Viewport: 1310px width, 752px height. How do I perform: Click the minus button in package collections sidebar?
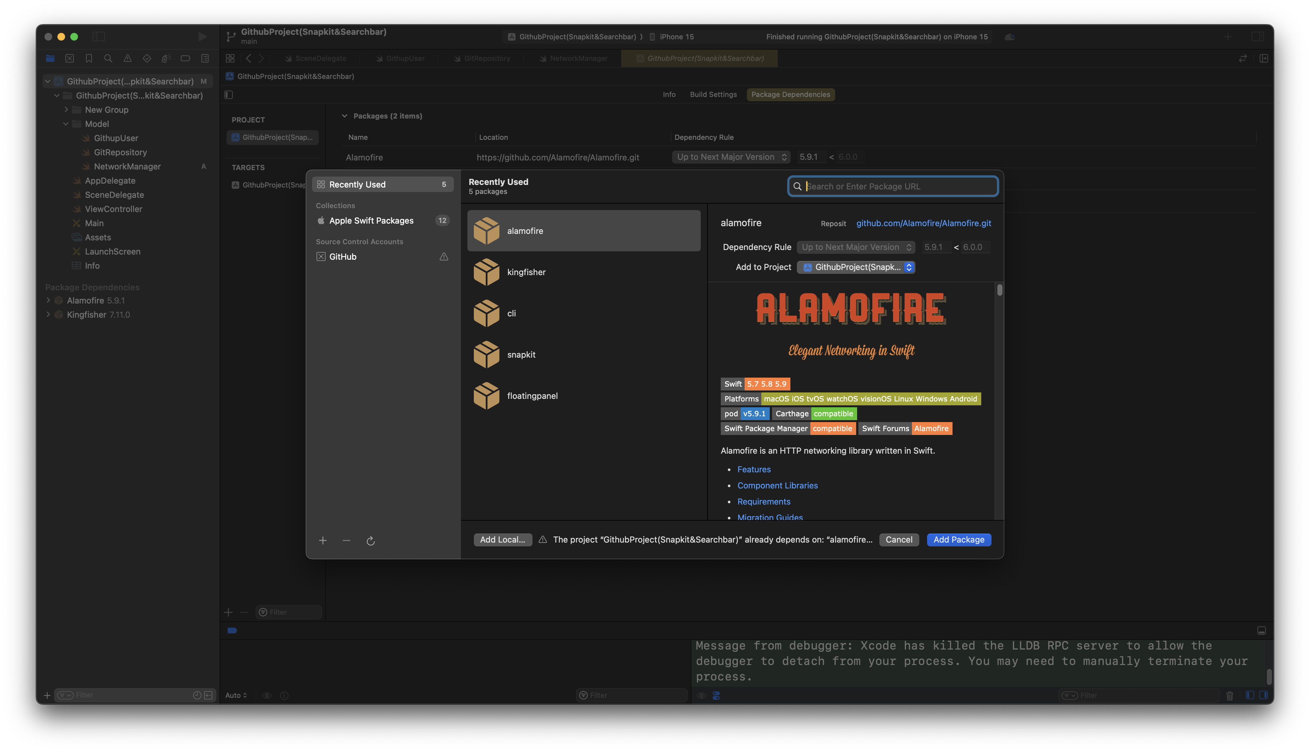[x=347, y=540]
